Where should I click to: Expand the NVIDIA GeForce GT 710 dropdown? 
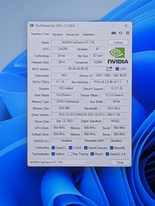click(x=58, y=162)
